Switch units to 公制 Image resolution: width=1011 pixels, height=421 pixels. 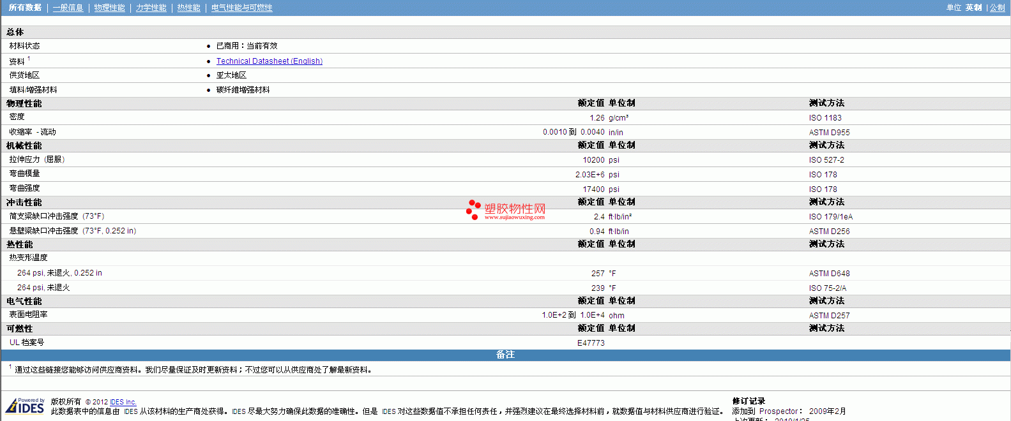coord(998,8)
